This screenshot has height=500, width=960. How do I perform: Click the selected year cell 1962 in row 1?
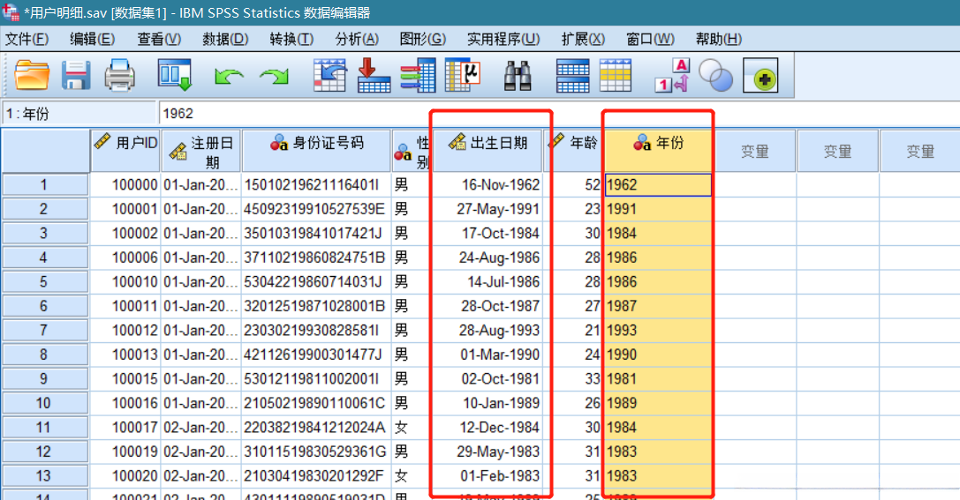coord(658,184)
